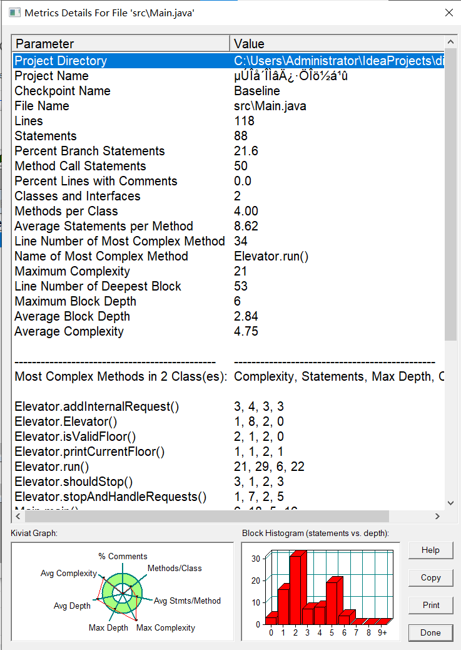Click the vertical scrollbar up arrow
Viewport: 461px width, 650px height.
pyautogui.click(x=450, y=42)
